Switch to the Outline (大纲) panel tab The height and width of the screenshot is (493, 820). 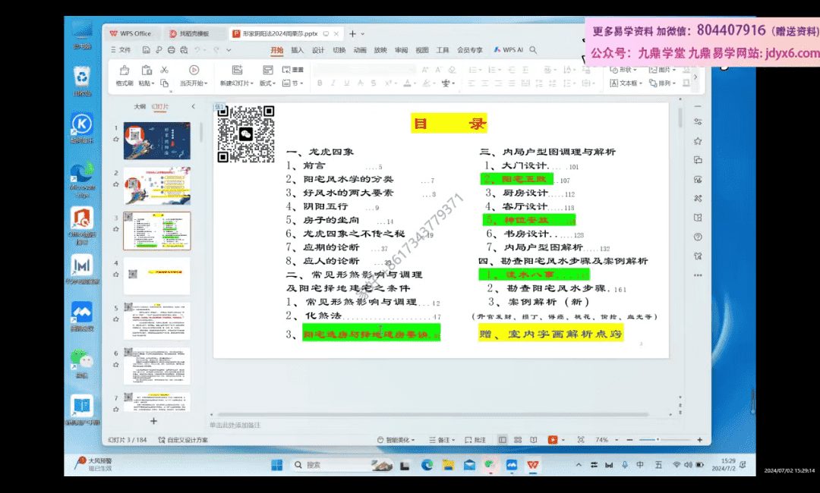[x=140, y=107]
